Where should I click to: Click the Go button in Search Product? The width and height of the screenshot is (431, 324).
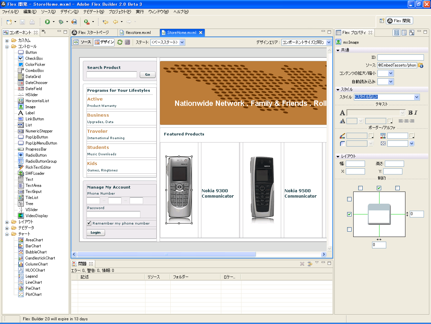pos(147,75)
